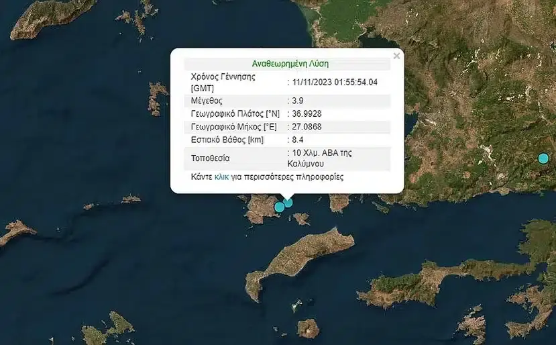Click the 'Εστιακό Βάθος [km]' label
Screen dimensions: 556x345
pos(227,139)
